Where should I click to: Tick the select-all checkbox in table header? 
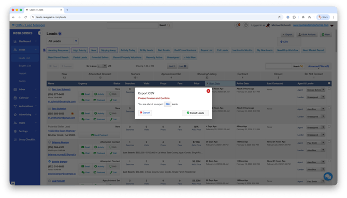329,83
